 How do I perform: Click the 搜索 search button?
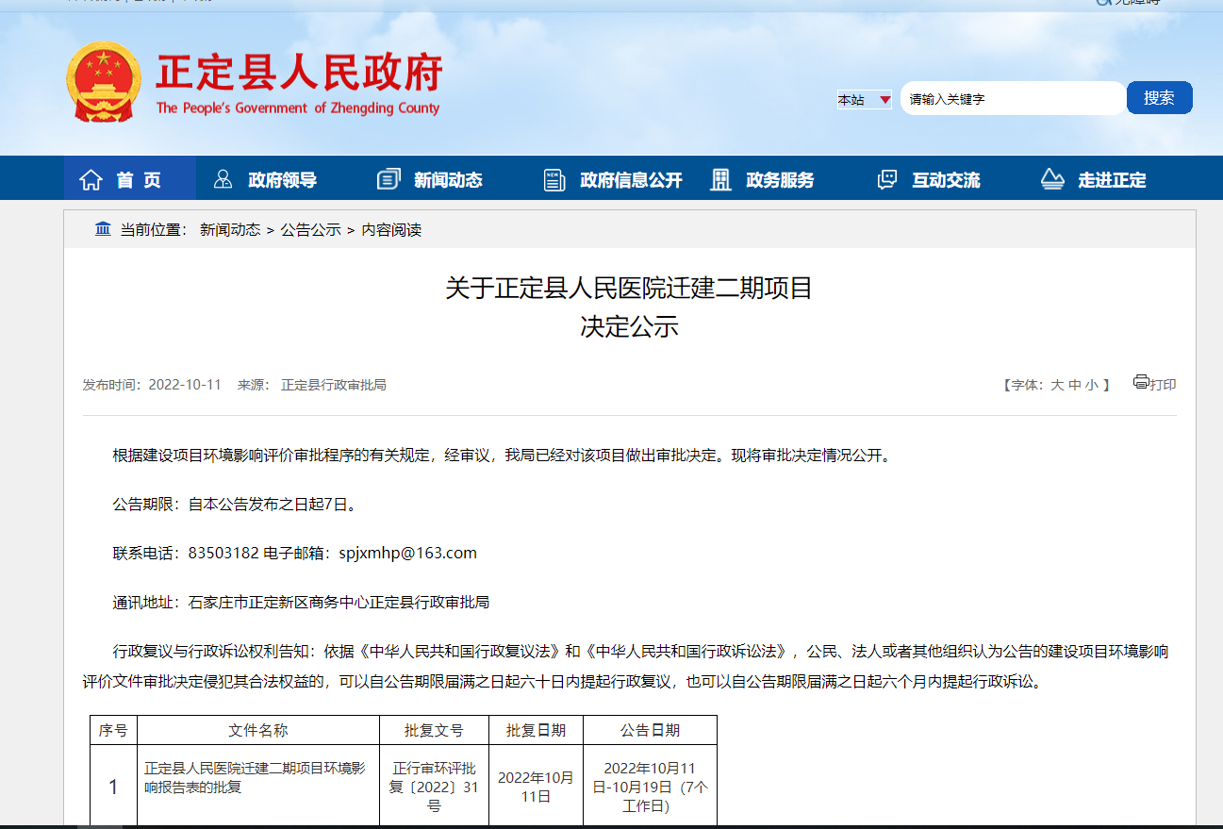(x=1160, y=98)
